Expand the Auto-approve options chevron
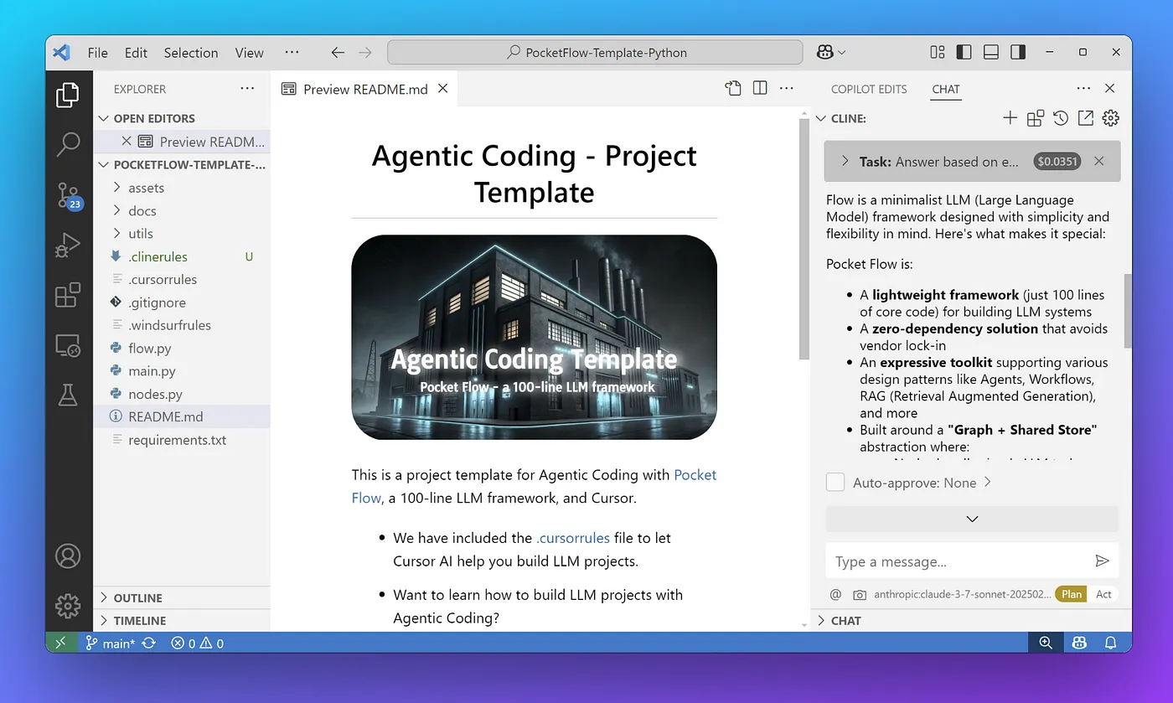The height and width of the screenshot is (703, 1173). tap(988, 482)
